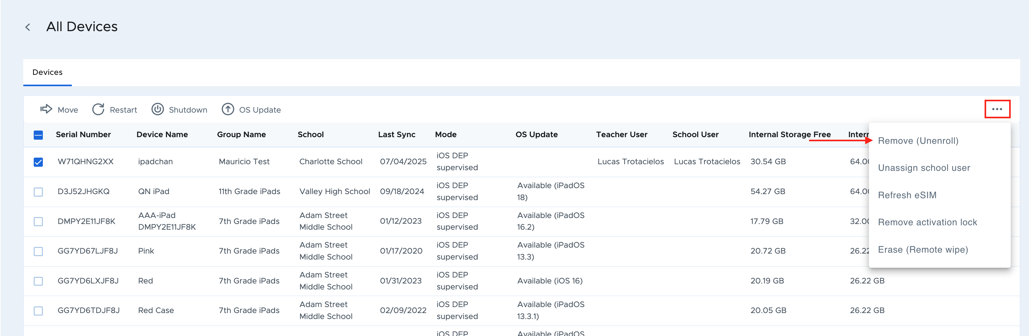Click device name ipadchan

[155, 162]
